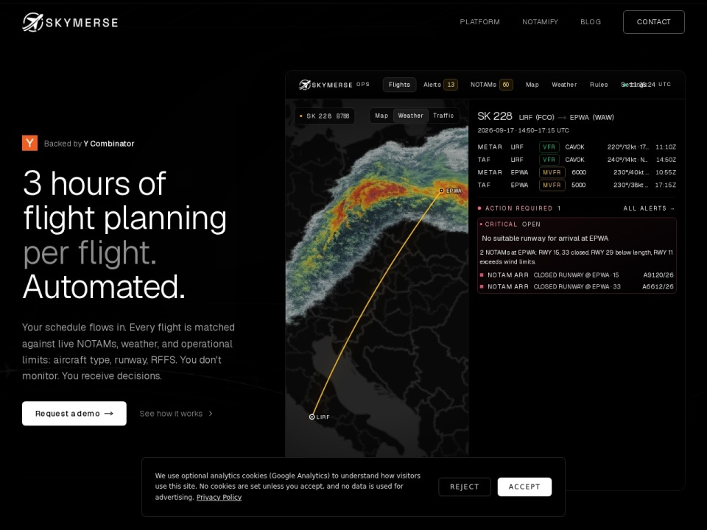The image size is (707, 530).
Task: Click the arrow icon in Request a demo
Action: 109,413
